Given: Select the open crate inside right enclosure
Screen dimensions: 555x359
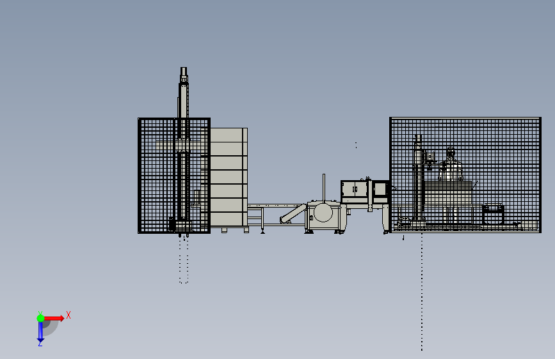Looking at the screenshot, I should (x=493, y=215).
